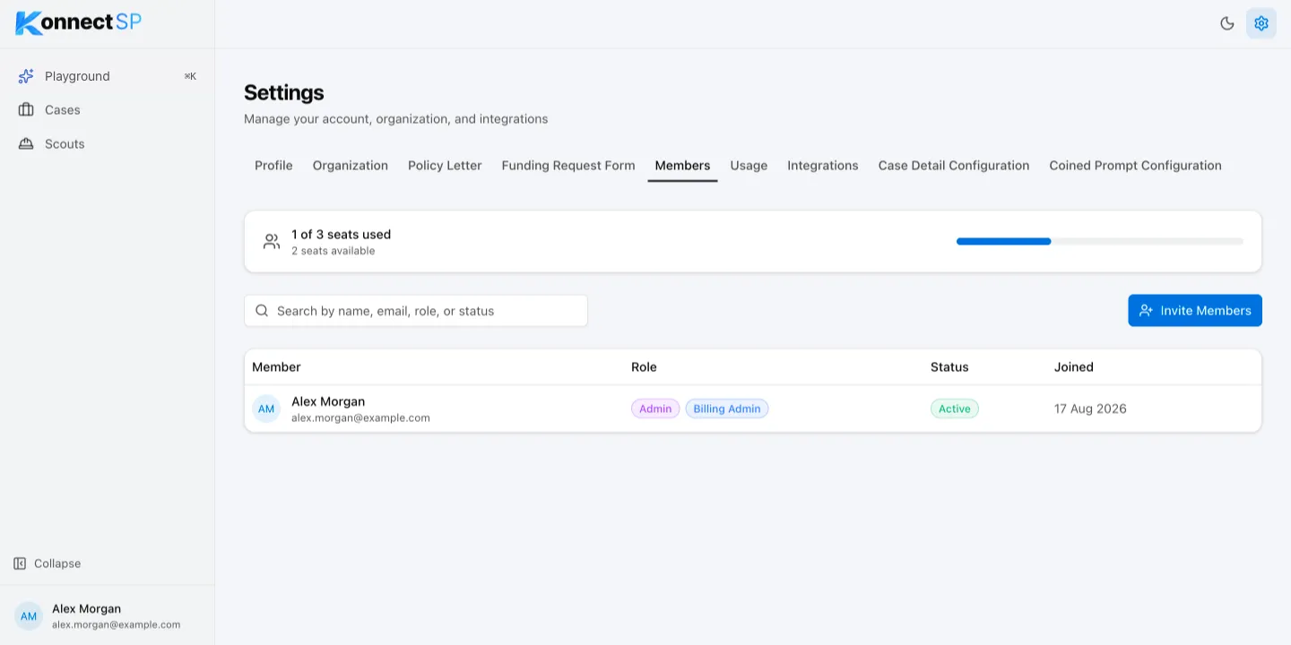1291x645 pixels.
Task: Open settings gear icon
Action: (x=1261, y=23)
